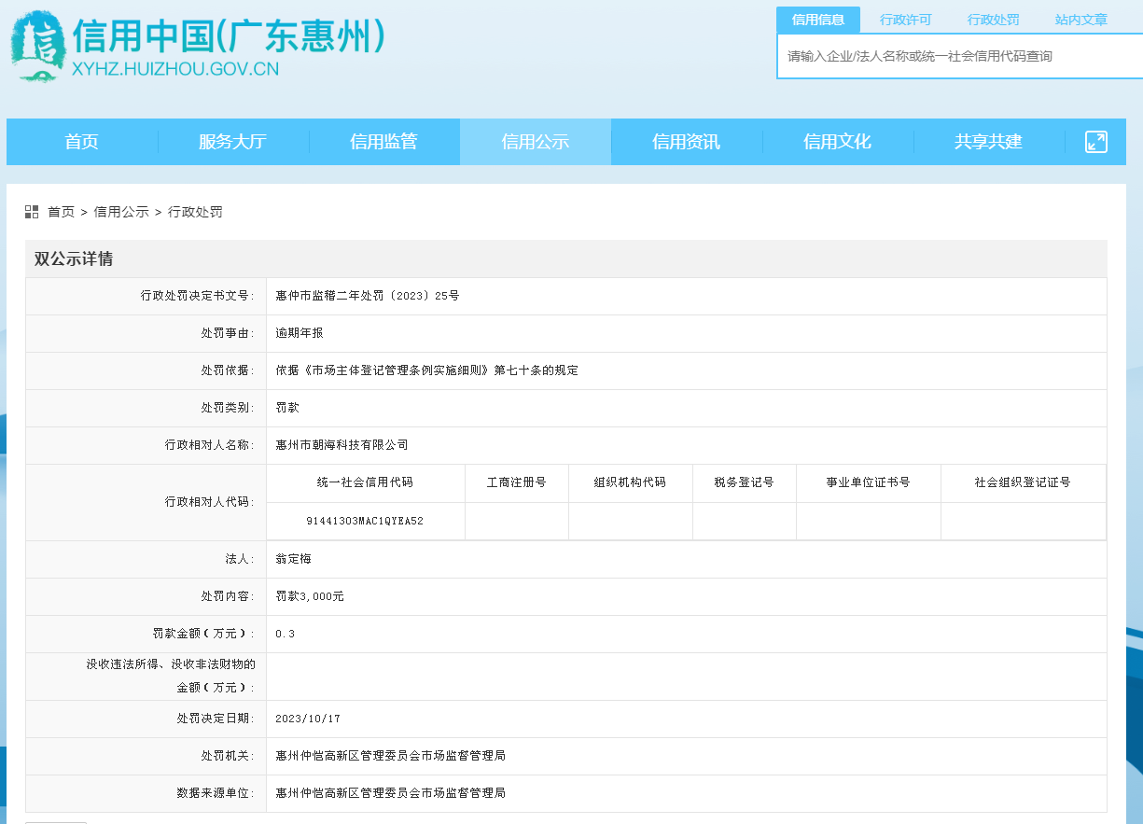1143x824 pixels.
Task: Select the decision date 2023/10/17
Action: point(308,719)
